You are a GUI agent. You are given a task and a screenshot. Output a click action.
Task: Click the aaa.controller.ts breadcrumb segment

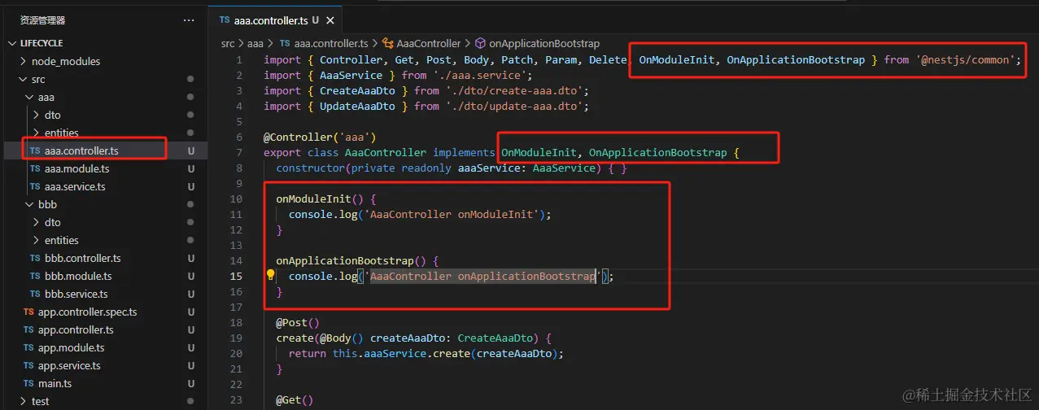pos(331,44)
